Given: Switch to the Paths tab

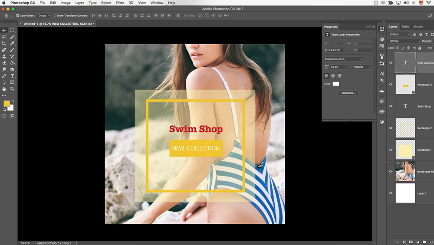Looking at the screenshot, I should [x=405, y=26].
